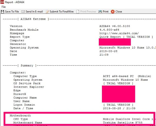Click 'ACPI x64-based PC (Mobile)' value
The image size is (156, 126).
(127, 76)
